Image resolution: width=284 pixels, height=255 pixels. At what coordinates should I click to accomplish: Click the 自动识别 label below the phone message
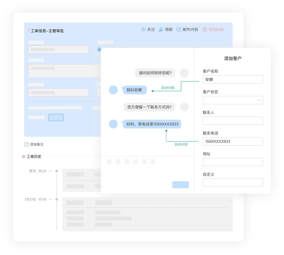[x=181, y=144]
